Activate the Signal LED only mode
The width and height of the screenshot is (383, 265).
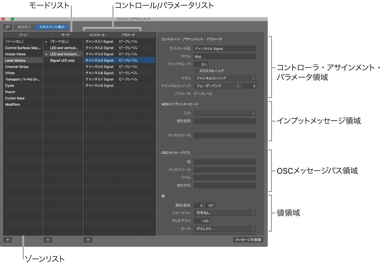63,60
